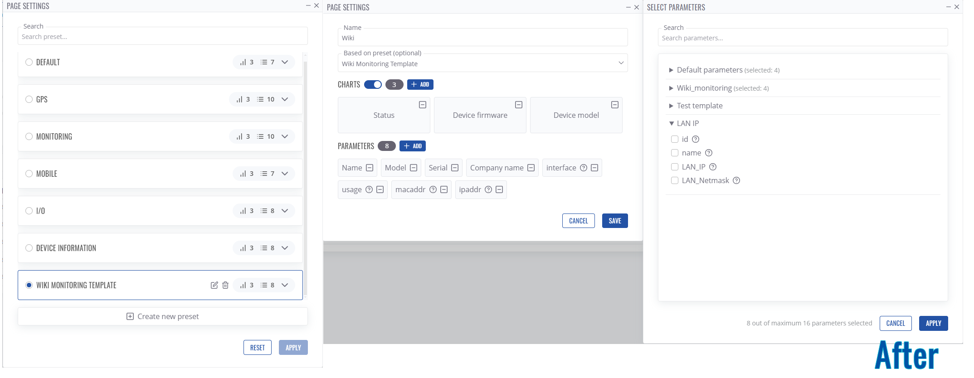Click help icon beside macaddr parameter

433,189
